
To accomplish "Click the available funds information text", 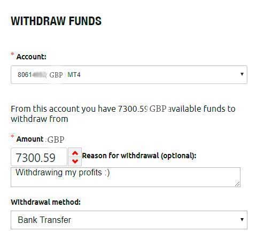I will 123,114.
